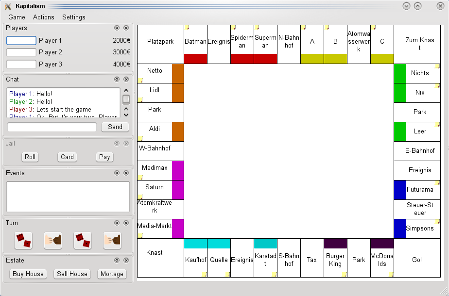Select the Tax square
Viewport: 449px width, 296px height.
coord(312,258)
